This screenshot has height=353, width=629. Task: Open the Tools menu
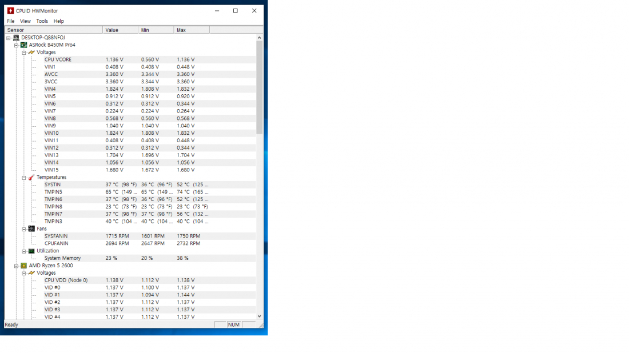pos(42,21)
